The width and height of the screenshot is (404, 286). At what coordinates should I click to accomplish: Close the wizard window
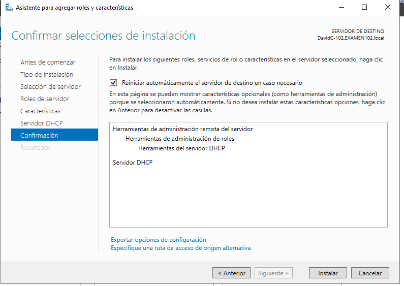pos(388,8)
